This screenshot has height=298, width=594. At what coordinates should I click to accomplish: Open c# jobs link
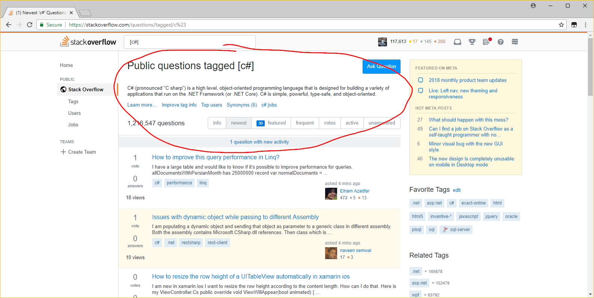tap(269, 105)
